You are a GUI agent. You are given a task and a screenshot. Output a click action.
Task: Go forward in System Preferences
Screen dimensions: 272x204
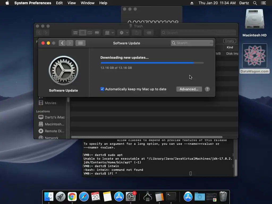pos(70,43)
